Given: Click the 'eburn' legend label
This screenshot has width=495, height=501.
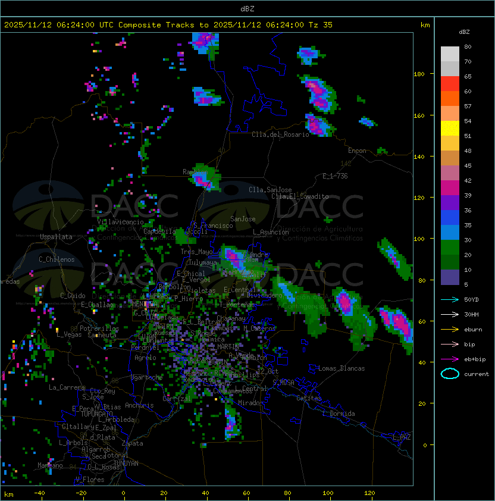Looking at the screenshot, I should 473,330.
